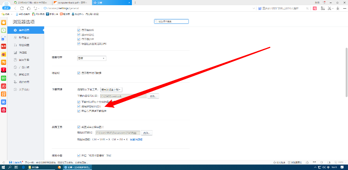
Task: Go to the home page icon
Action: tap(28, 8)
